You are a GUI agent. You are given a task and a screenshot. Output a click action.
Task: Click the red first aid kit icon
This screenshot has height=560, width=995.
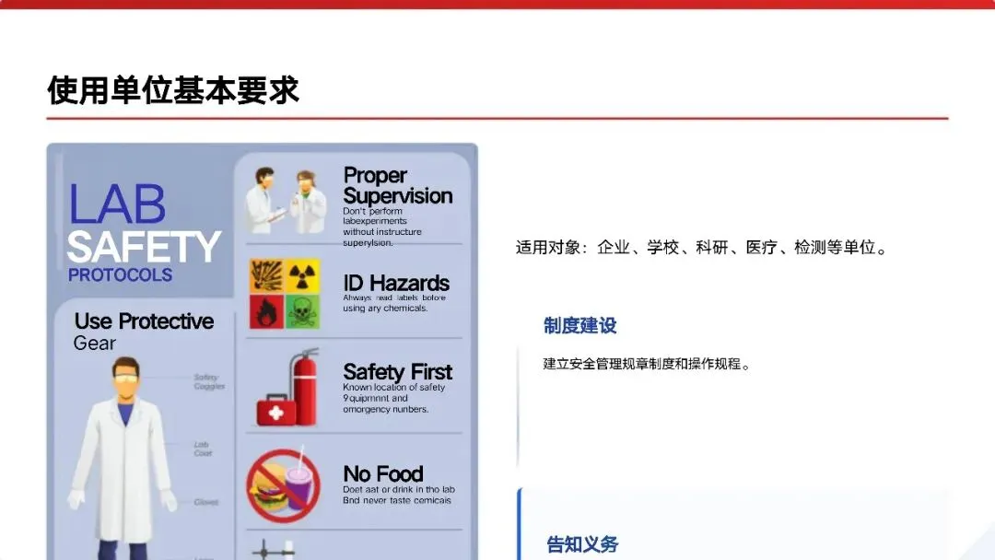coord(276,410)
